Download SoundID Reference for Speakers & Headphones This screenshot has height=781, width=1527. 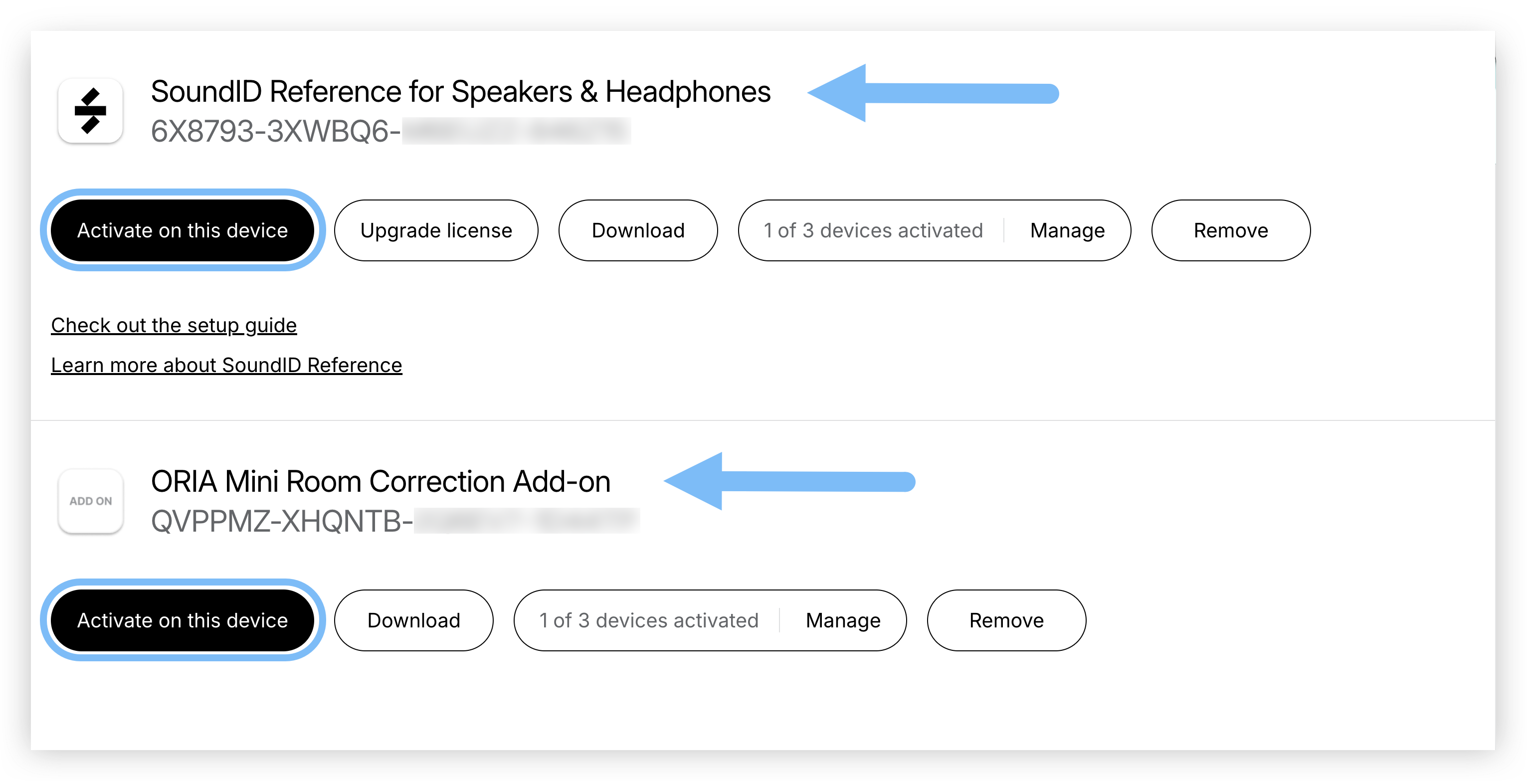coord(638,230)
